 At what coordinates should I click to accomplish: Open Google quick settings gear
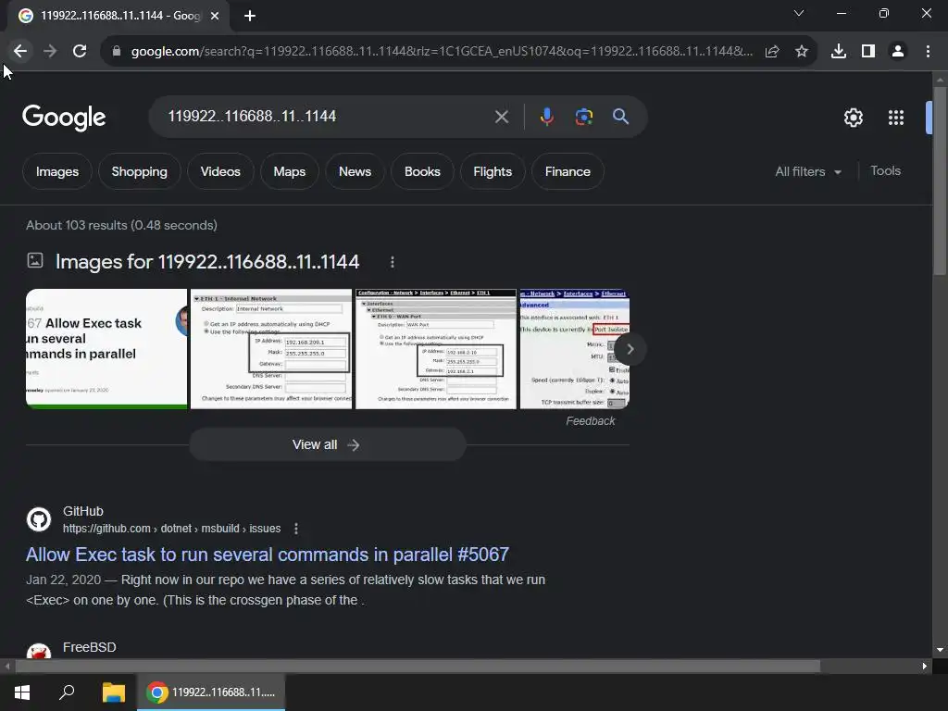[x=853, y=118]
